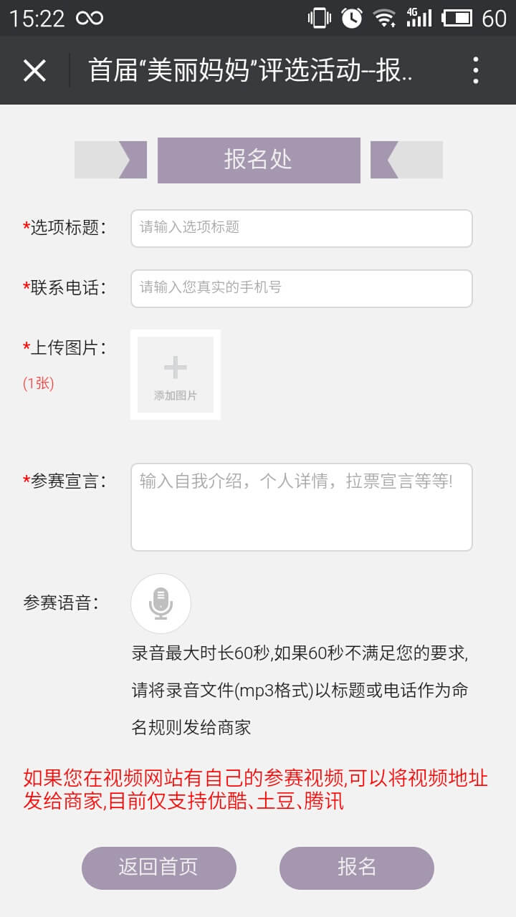Tap the vibration mode status icon
This screenshot has width=516, height=917.
tap(318, 18)
